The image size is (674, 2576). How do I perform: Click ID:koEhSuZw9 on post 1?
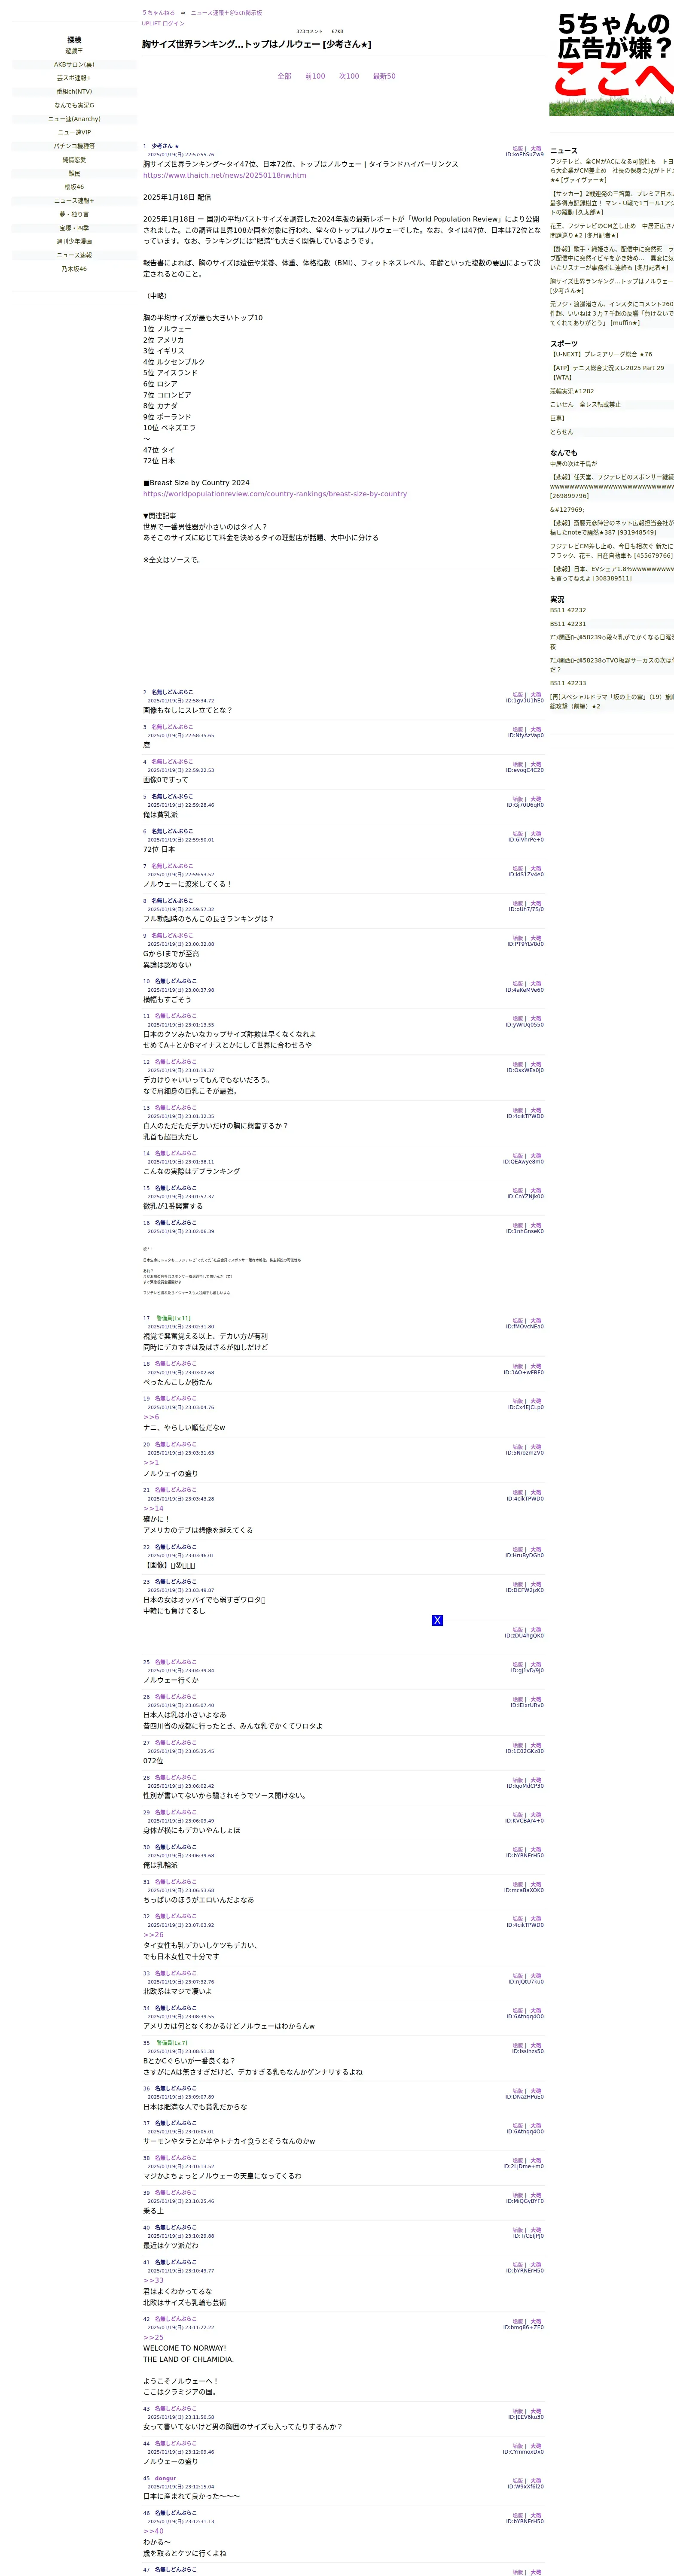click(x=525, y=155)
